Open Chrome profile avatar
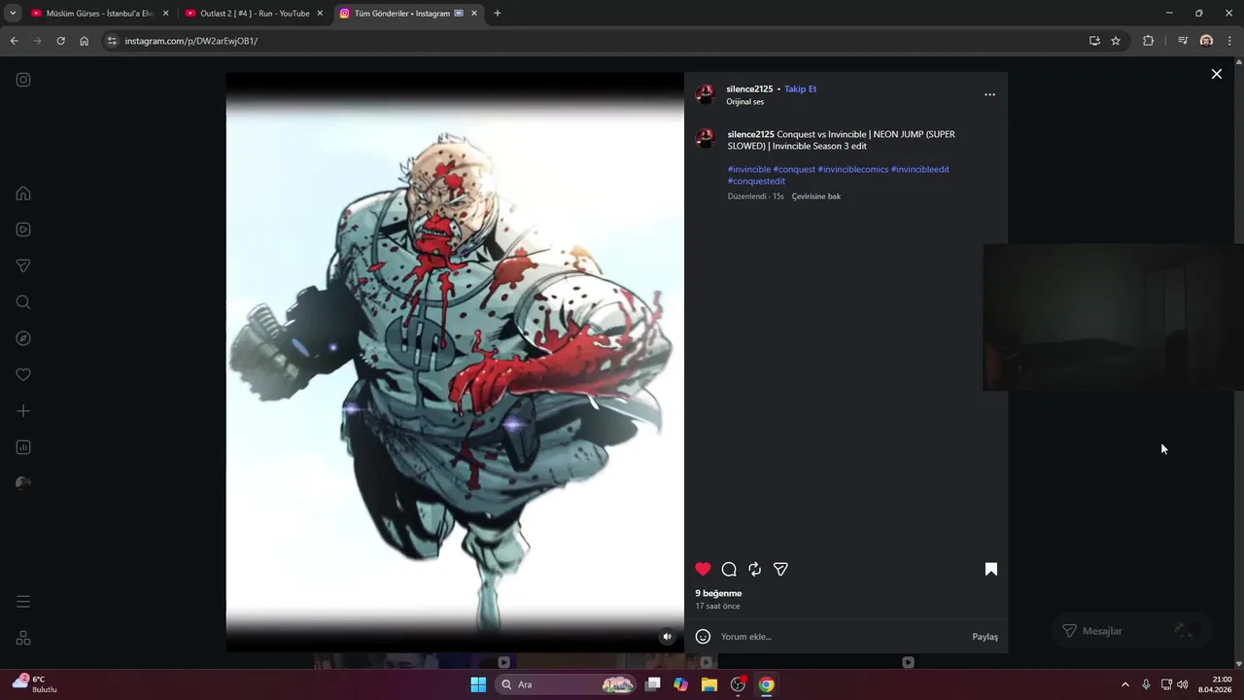 click(1206, 41)
